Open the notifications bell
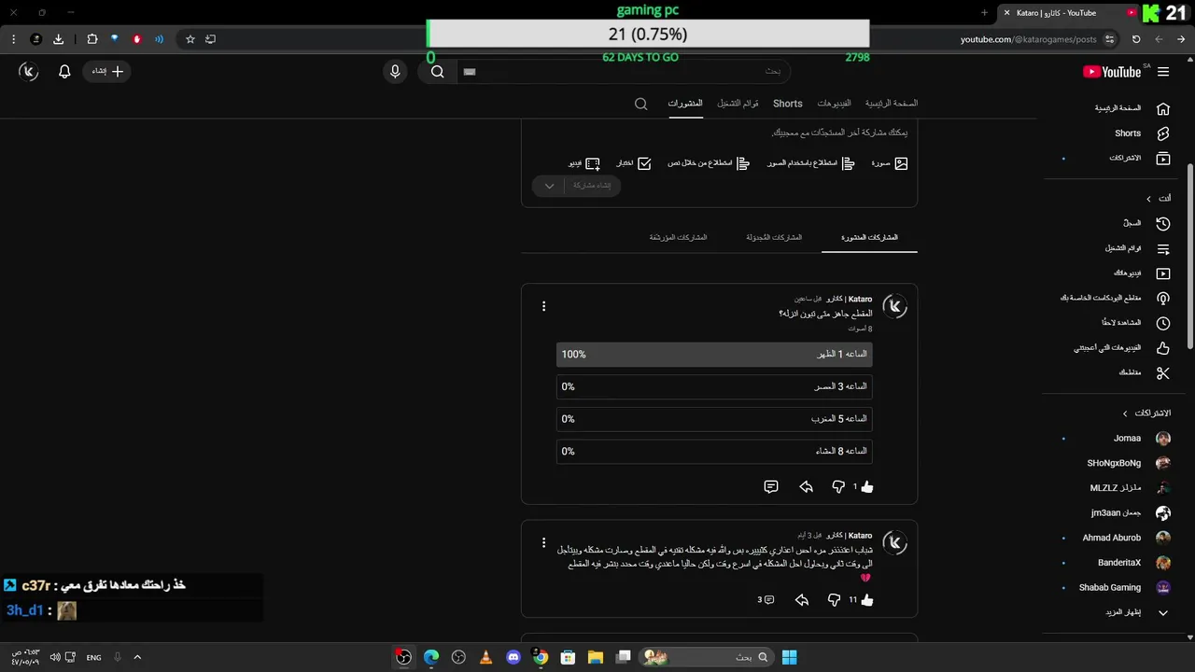 [64, 72]
